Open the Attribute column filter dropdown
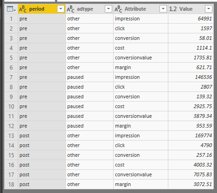 (163, 9)
